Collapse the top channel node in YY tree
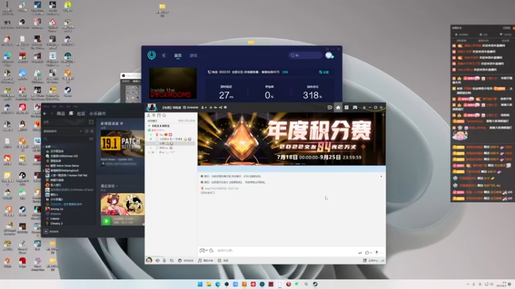Screen dimensions: 515x289 point(149,126)
